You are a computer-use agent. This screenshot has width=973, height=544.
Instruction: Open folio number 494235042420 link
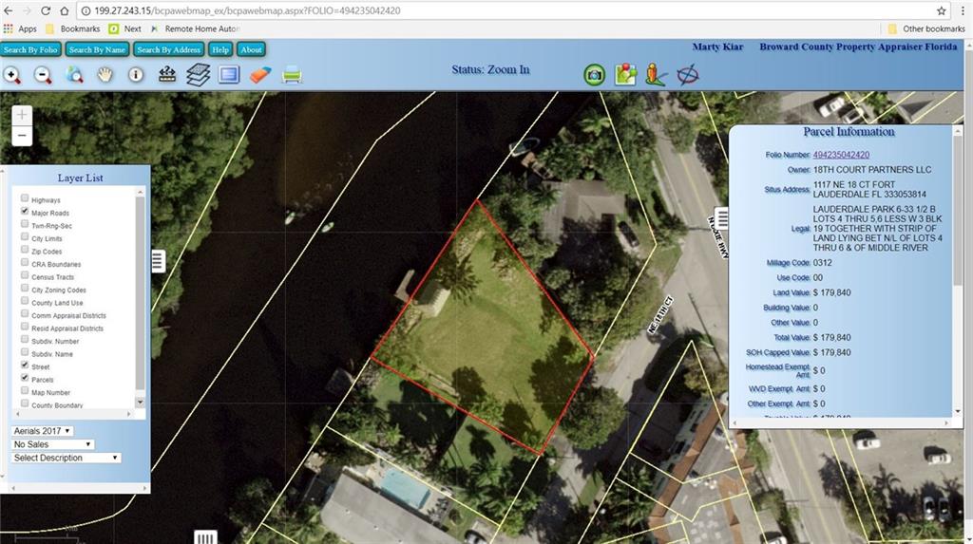(x=841, y=155)
